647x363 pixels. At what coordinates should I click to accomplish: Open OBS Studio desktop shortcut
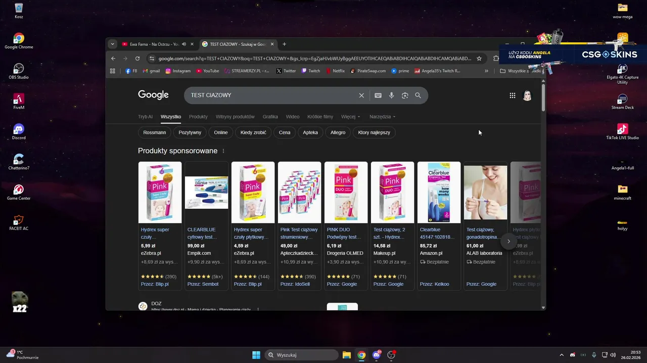point(19,71)
